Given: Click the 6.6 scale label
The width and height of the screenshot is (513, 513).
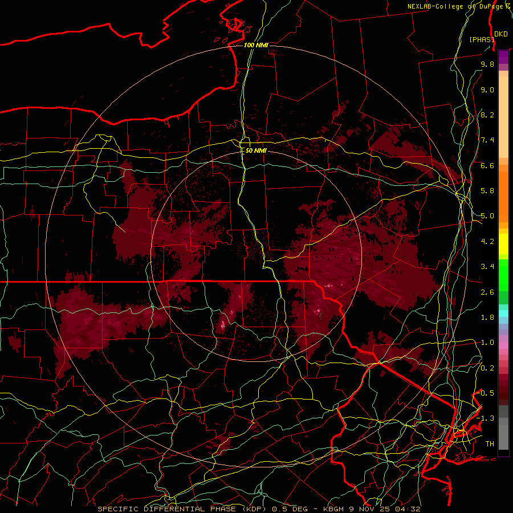Looking at the screenshot, I should 487,165.
